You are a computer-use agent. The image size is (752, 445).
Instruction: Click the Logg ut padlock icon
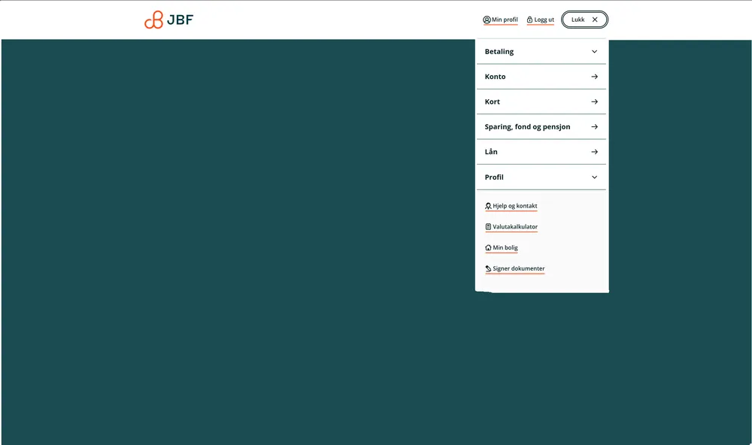529,20
